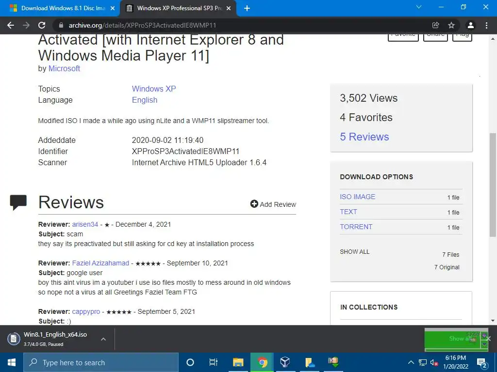Click the Reviews speech bubble icon

coord(18,202)
